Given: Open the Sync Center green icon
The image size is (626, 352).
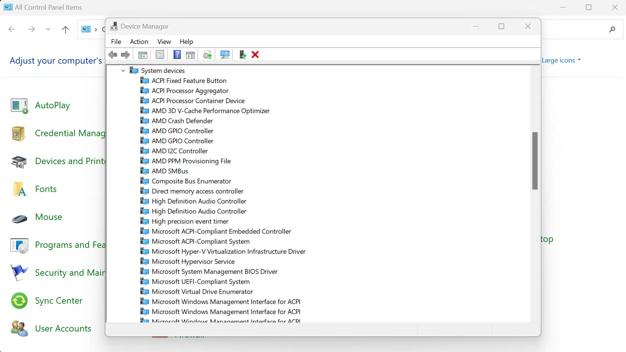Looking at the screenshot, I should click(19, 301).
